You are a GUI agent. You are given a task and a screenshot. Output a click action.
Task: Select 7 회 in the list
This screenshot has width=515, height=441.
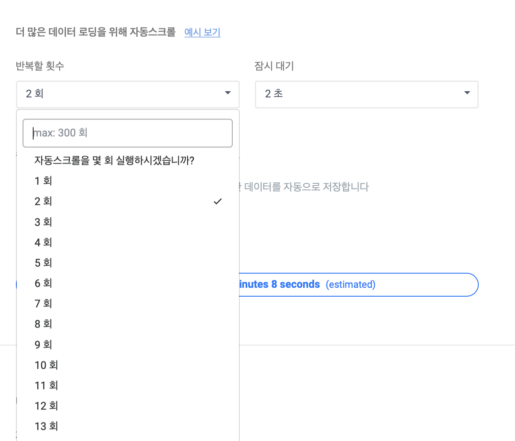43,303
